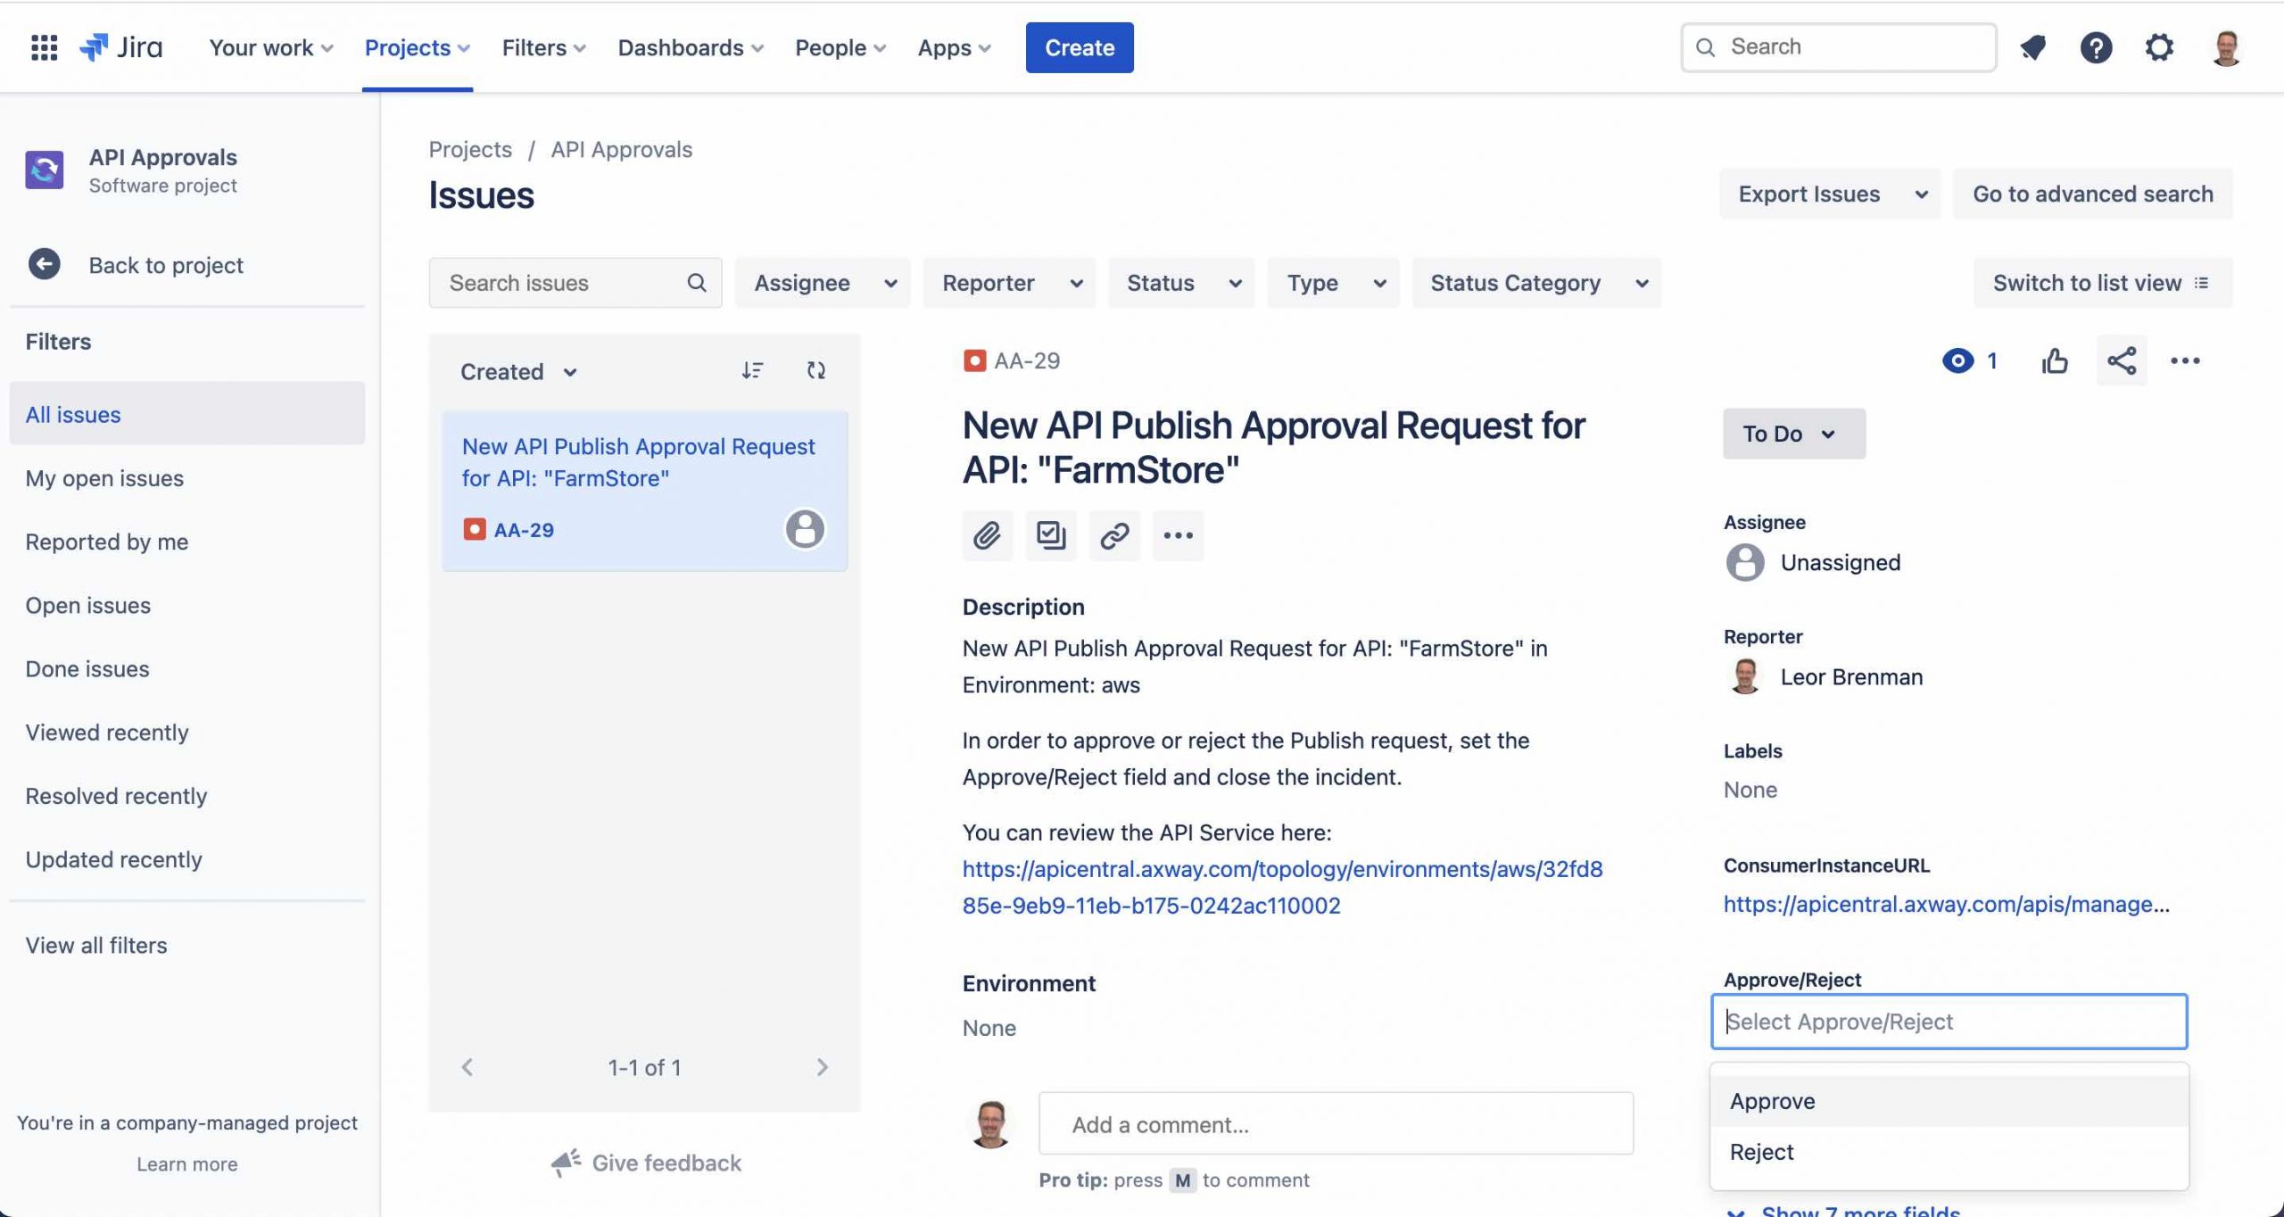This screenshot has height=1217, width=2284.
Task: Select Updated recently filter
Action: (187, 859)
